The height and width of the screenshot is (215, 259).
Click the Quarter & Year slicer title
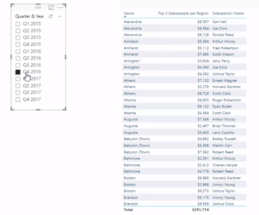(x=30, y=16)
